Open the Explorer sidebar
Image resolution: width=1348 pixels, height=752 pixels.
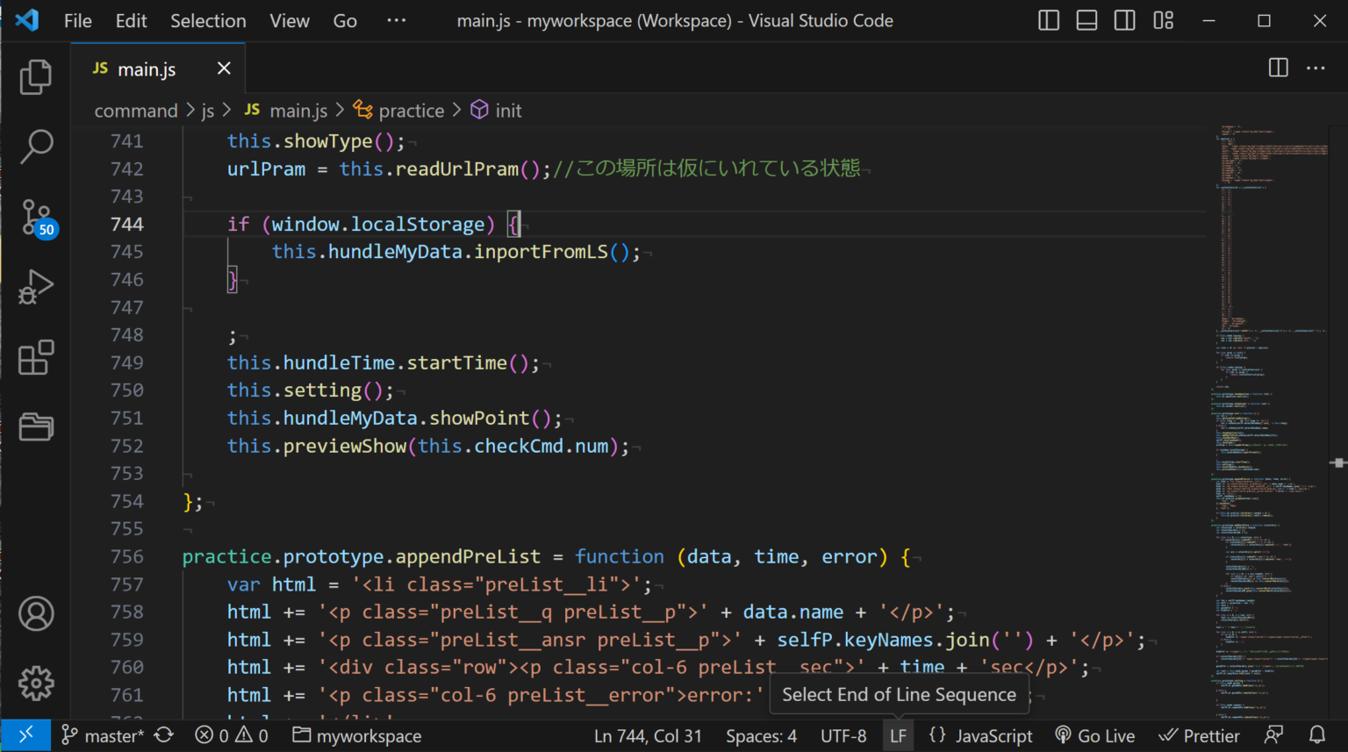36,77
